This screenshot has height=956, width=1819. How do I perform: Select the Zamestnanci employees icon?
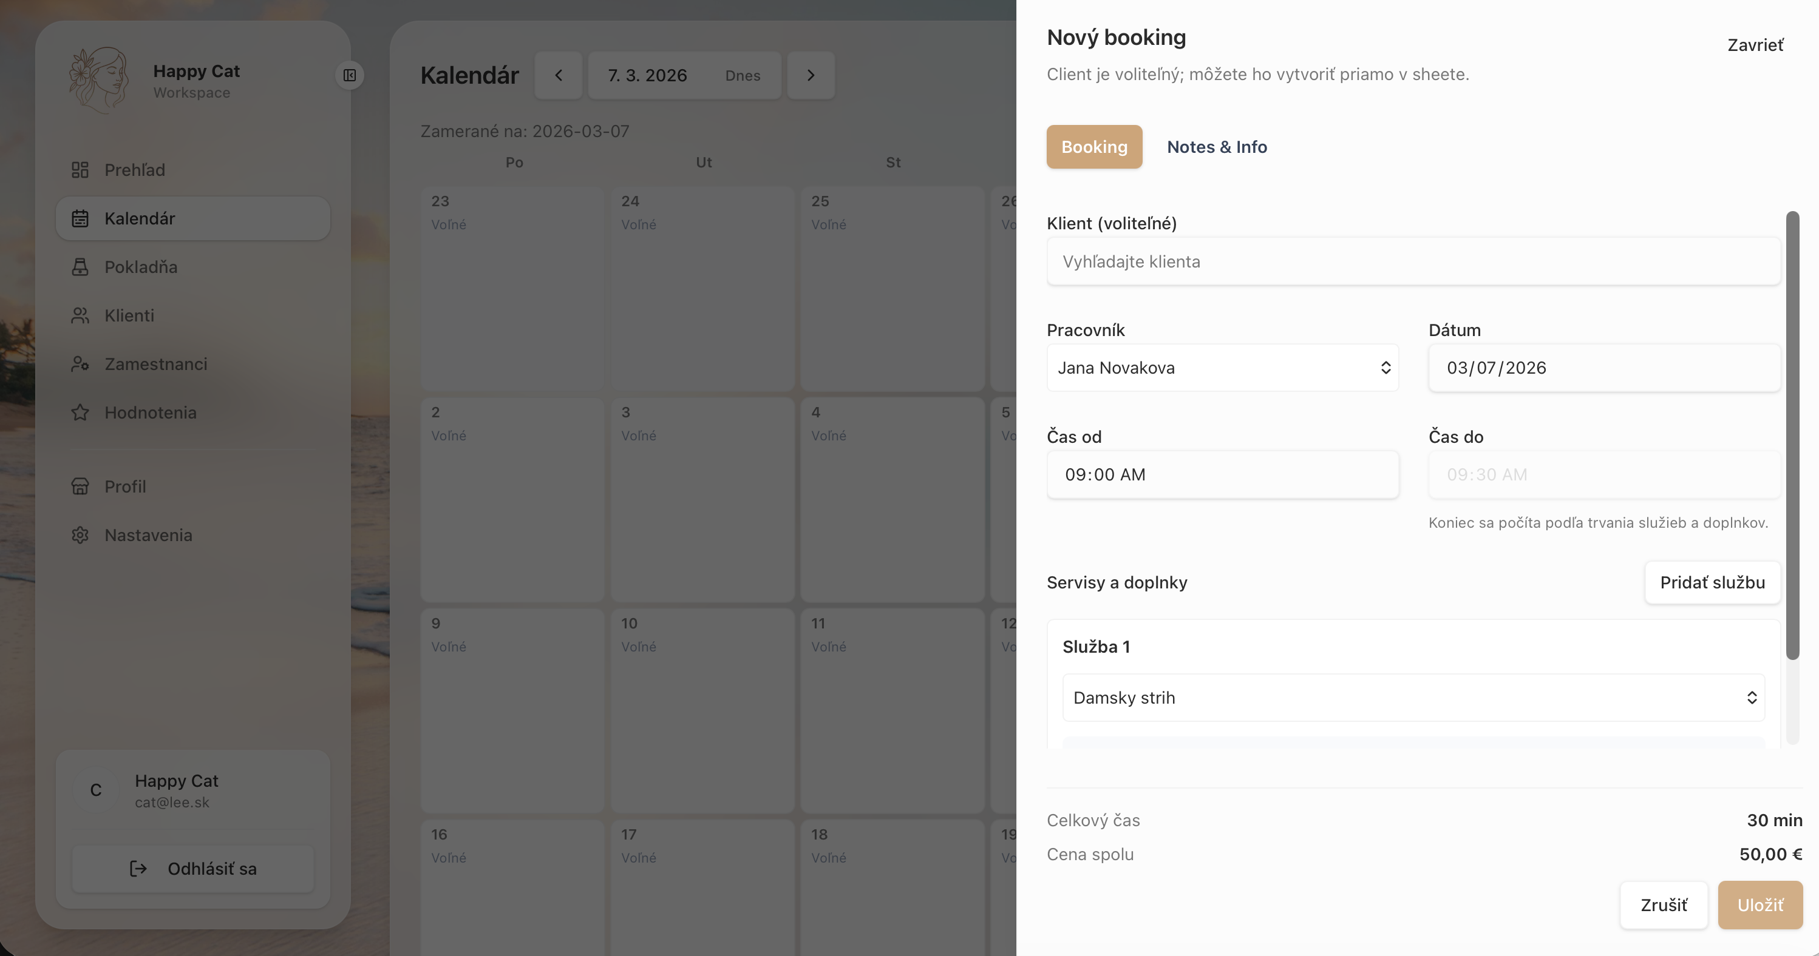tap(80, 363)
